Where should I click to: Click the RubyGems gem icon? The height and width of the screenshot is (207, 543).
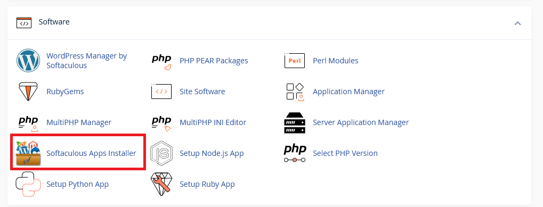point(28,92)
